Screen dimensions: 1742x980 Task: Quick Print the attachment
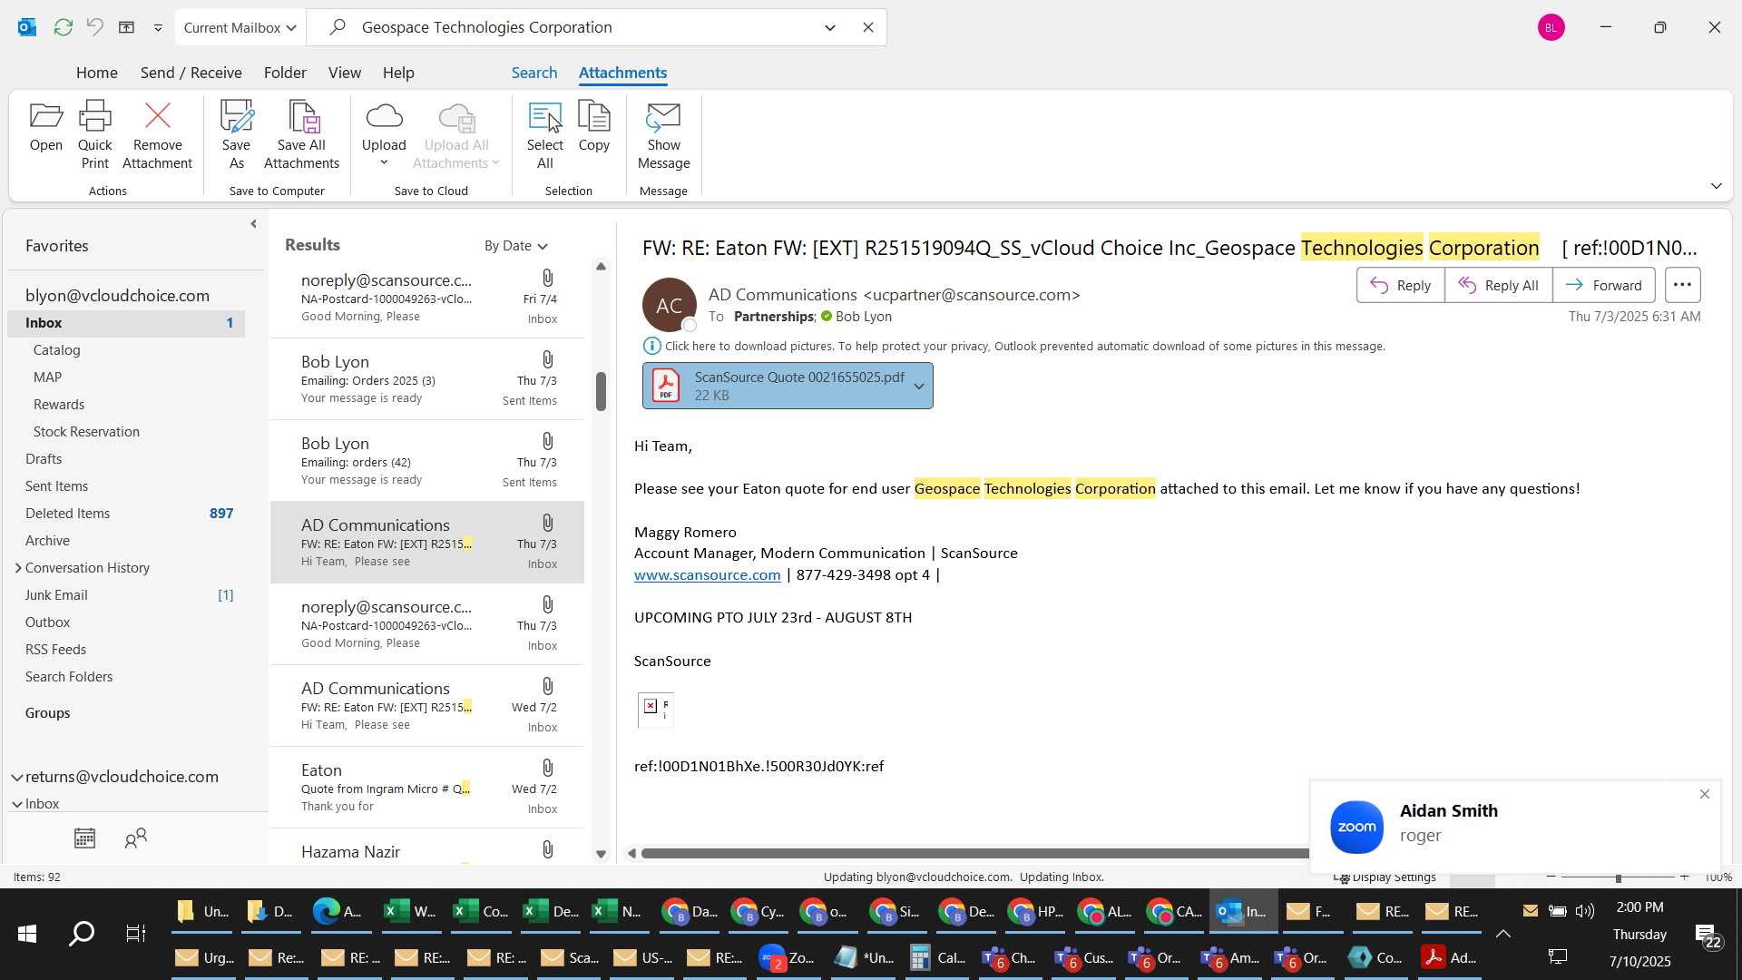(x=94, y=135)
